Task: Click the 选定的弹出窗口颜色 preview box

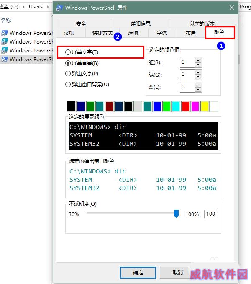Action: pos(143,180)
